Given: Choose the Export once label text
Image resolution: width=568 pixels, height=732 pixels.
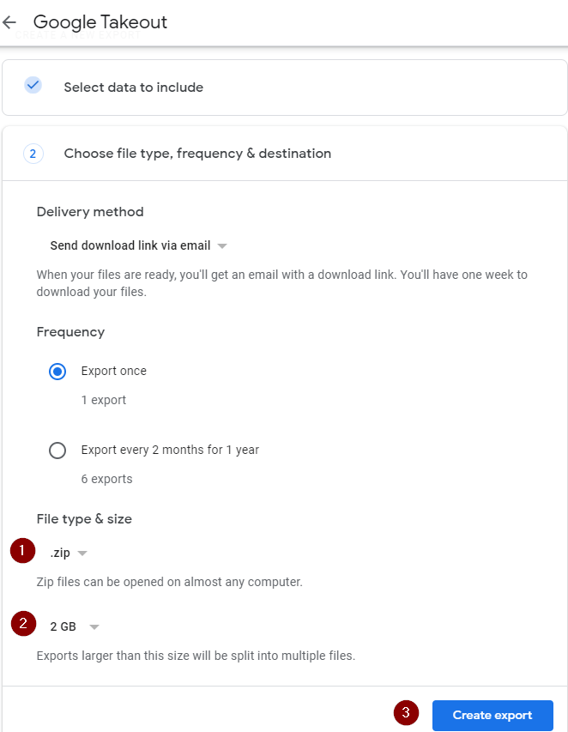Looking at the screenshot, I should 114,371.
